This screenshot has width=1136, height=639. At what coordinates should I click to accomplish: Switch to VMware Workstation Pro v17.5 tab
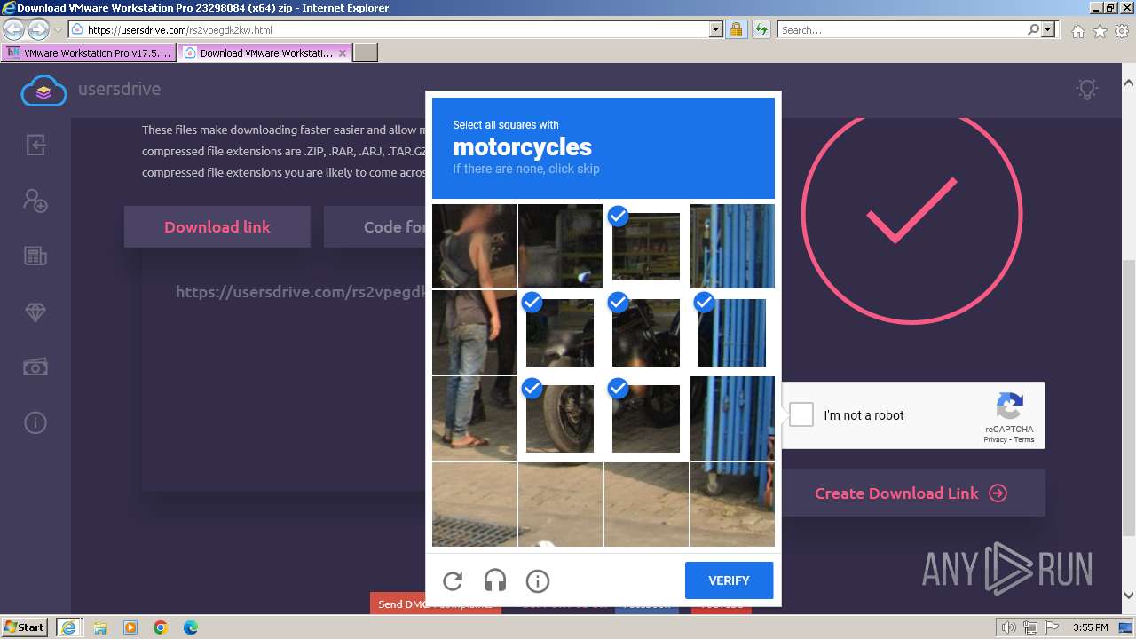(x=89, y=53)
